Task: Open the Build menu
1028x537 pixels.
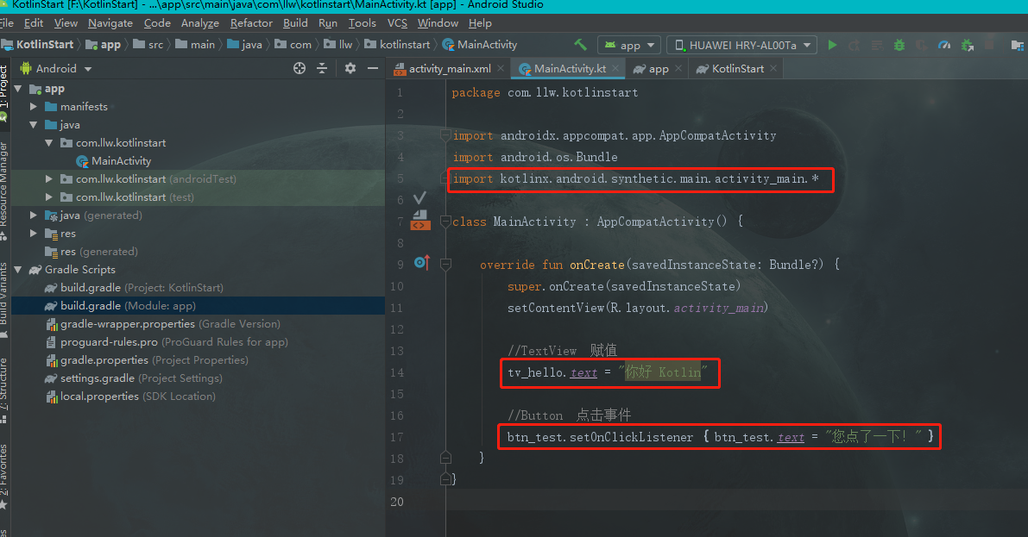Action: (x=295, y=23)
